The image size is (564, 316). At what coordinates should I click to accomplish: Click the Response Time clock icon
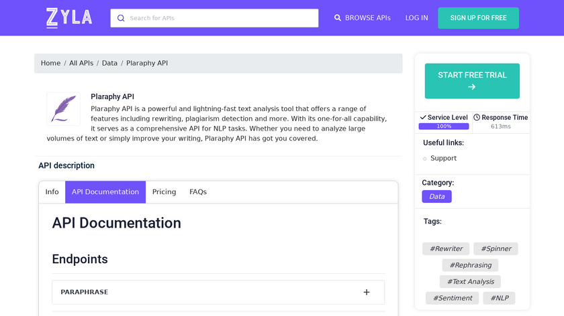(x=477, y=118)
